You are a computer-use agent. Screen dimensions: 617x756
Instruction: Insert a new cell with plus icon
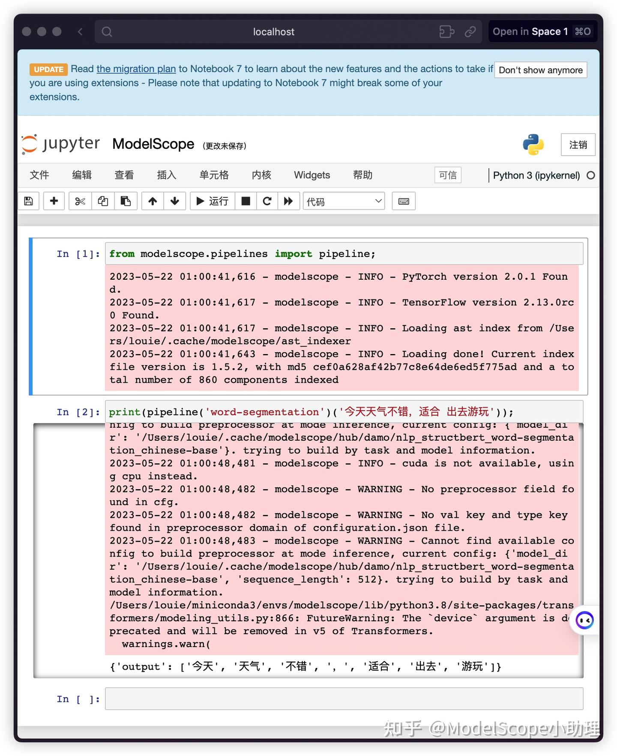click(x=54, y=201)
